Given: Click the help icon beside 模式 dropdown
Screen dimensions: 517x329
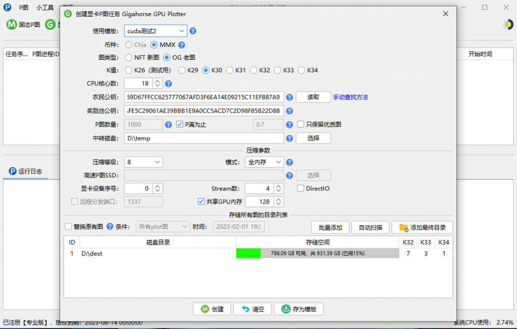Looking at the screenshot, I should click(x=289, y=162).
